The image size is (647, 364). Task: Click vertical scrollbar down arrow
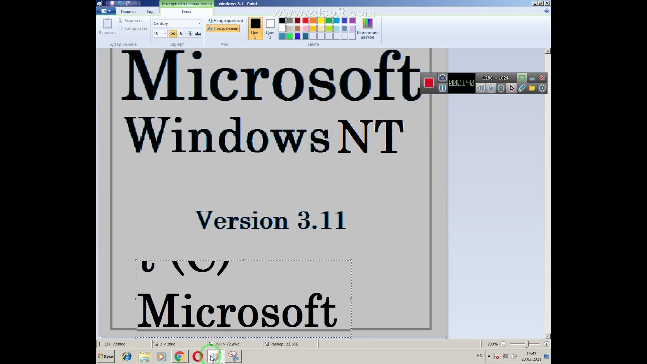(x=548, y=336)
